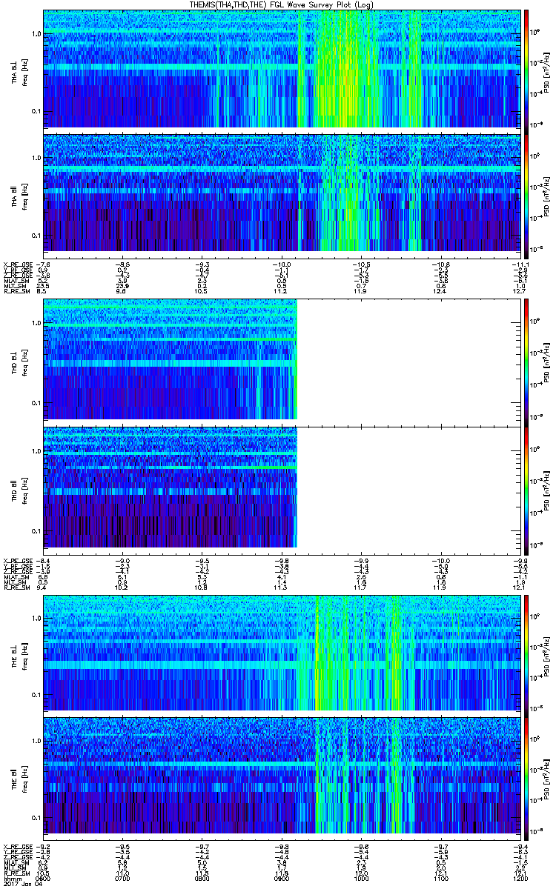Click the "MLT_SM" label under the THE panels

click(14, 869)
